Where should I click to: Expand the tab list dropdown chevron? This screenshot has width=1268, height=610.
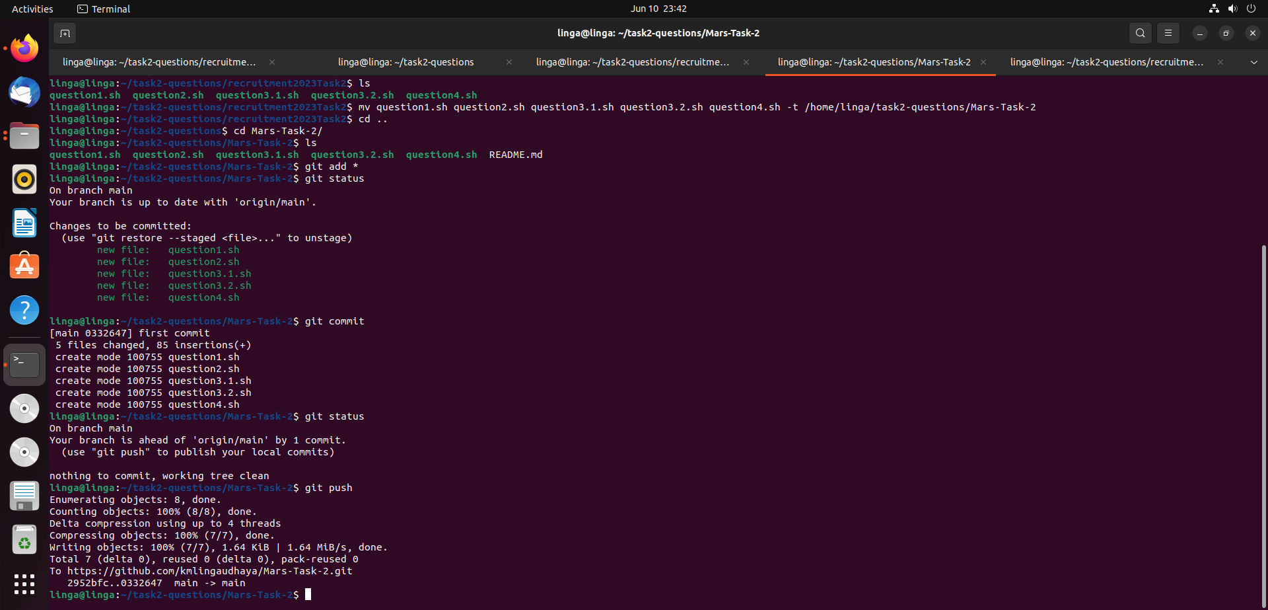(1253, 62)
